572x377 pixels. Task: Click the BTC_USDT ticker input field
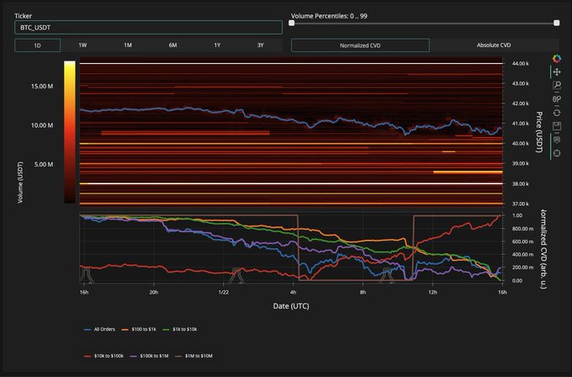pyautogui.click(x=148, y=28)
